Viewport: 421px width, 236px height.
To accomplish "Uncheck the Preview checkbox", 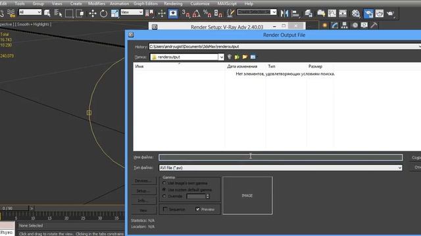I will [x=198, y=209].
